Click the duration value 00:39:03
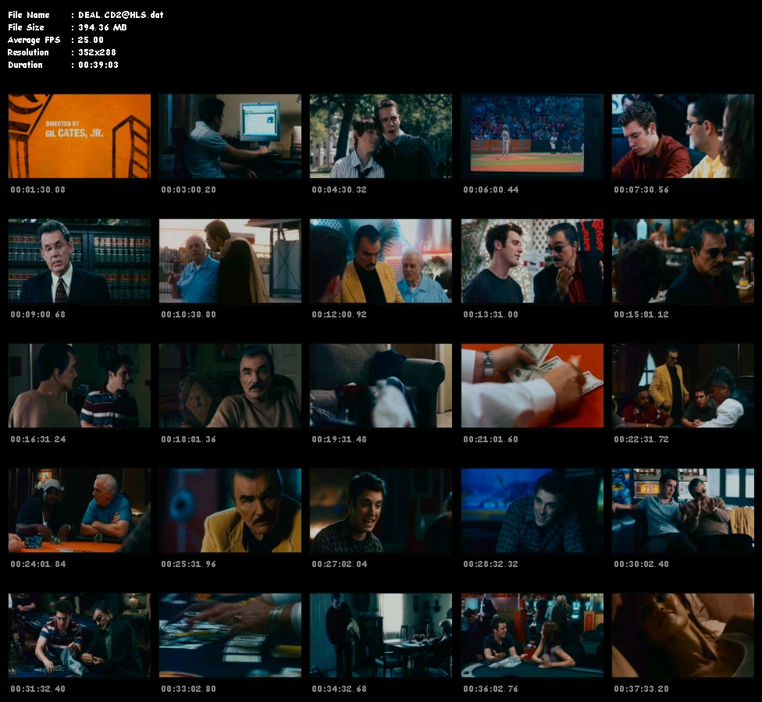 (98, 65)
